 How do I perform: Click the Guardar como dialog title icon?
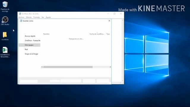coord(21,21)
